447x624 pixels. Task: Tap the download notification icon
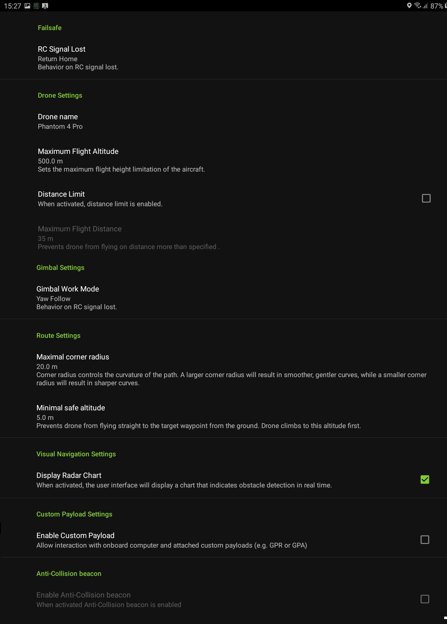click(x=45, y=6)
